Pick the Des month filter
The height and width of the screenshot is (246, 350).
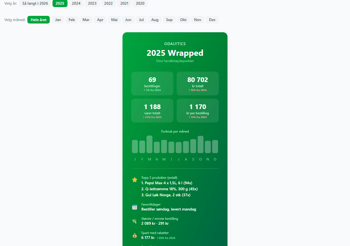(x=212, y=20)
